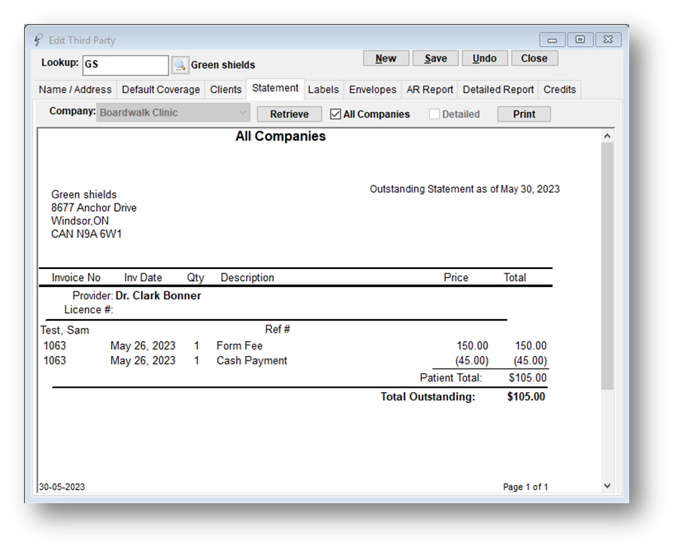Viewport: 678px width, 552px height.
Task: Click the All Companies report heading
Action: pyautogui.click(x=280, y=136)
